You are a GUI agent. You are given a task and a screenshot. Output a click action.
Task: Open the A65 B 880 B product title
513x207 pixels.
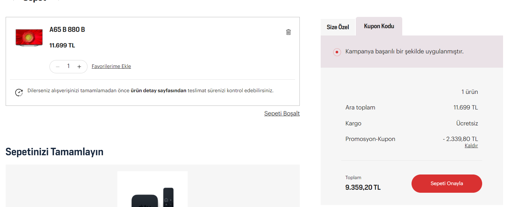point(67,30)
